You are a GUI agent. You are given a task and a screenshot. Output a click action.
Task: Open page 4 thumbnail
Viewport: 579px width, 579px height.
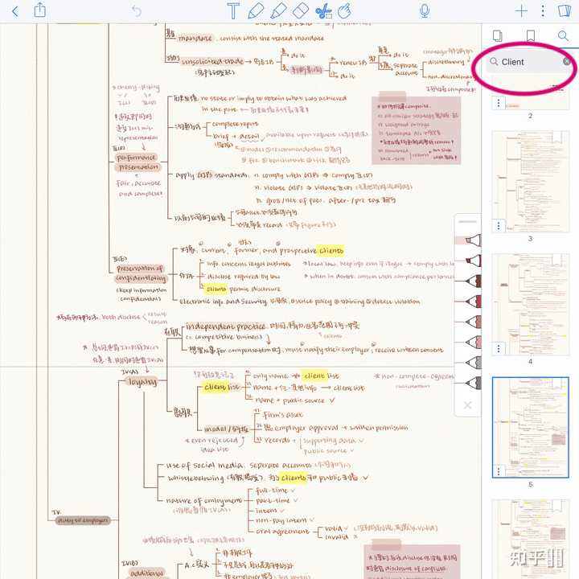(530, 304)
